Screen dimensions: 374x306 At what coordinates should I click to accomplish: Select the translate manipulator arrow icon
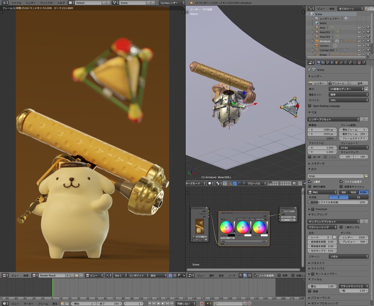(235, 183)
